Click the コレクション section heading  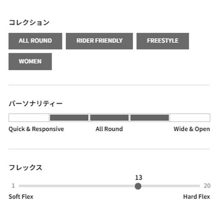pos(29,23)
